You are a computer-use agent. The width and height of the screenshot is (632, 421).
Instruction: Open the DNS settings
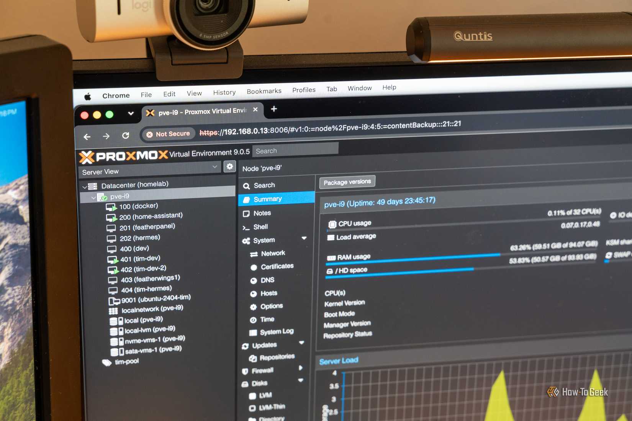click(x=262, y=280)
